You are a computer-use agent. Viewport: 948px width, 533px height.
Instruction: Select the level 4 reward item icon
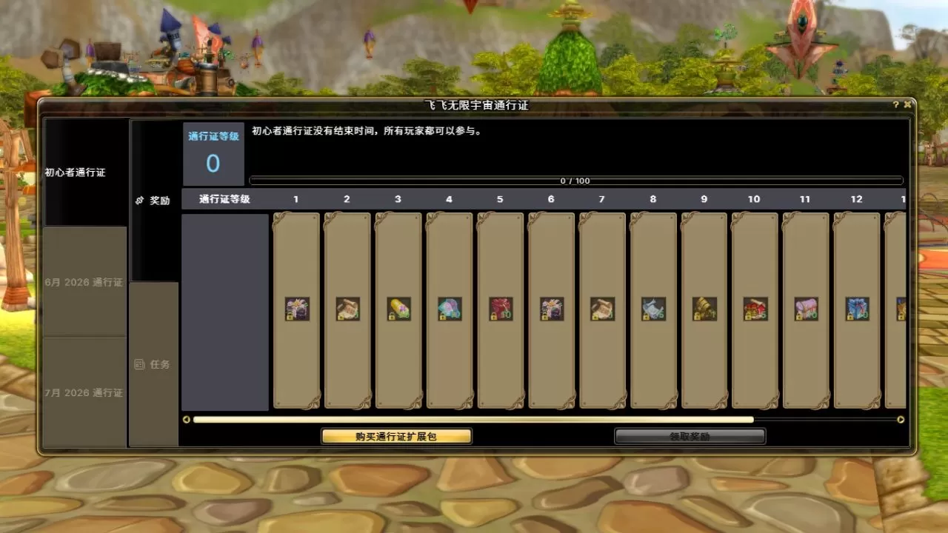[450, 309]
